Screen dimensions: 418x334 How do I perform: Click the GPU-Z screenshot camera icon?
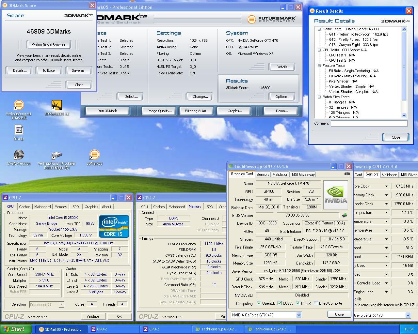347,174
